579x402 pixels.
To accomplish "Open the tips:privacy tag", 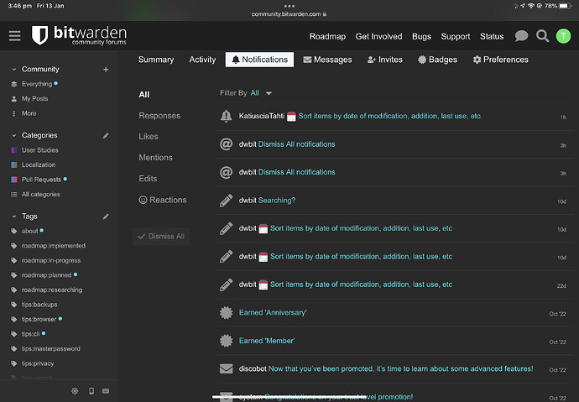I will tap(38, 363).
